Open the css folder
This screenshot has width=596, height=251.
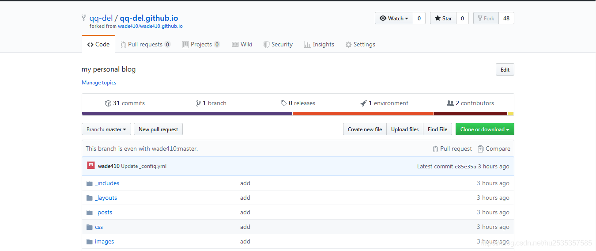click(99, 227)
